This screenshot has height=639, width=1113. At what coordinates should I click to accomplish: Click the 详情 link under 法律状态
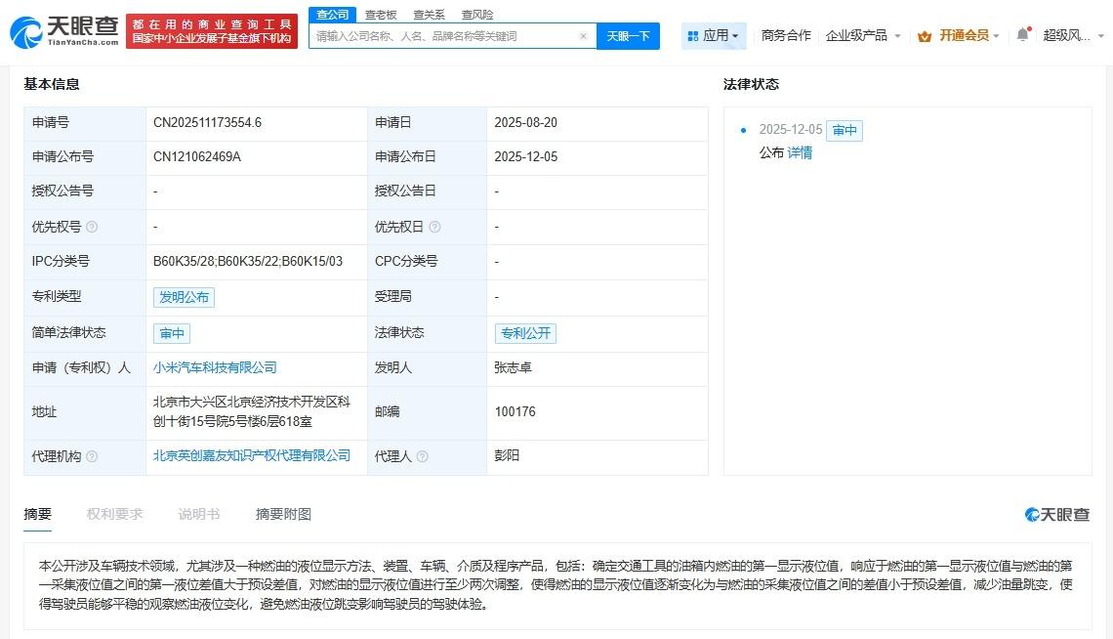click(799, 152)
